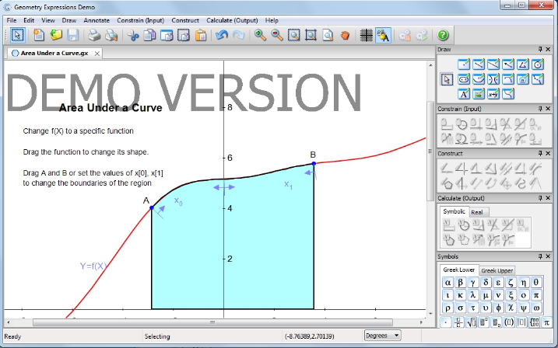Open the Draw menu

pos(69,20)
